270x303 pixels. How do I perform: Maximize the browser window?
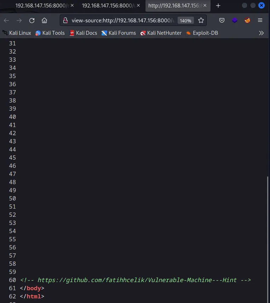[253, 5]
